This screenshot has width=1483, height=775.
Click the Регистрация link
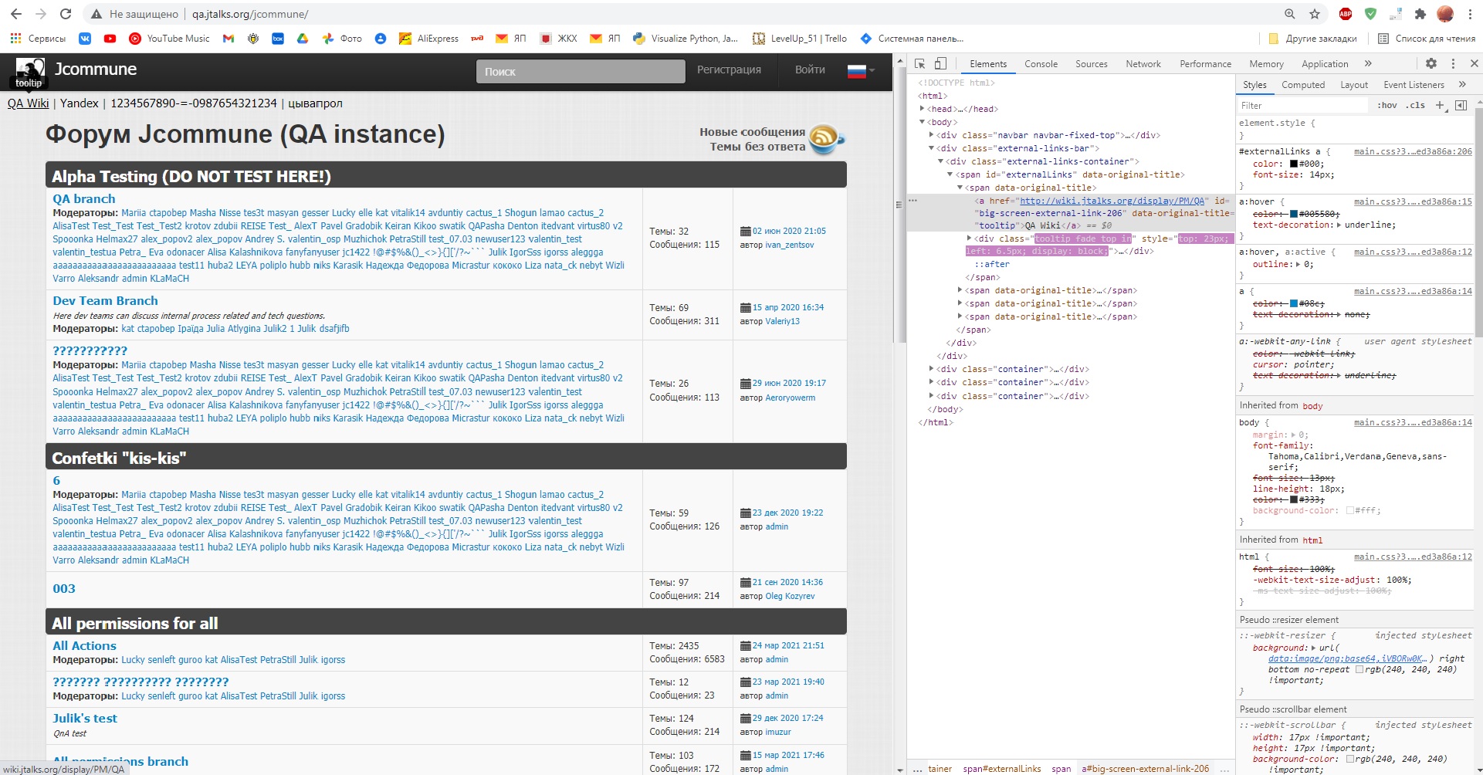(x=729, y=69)
